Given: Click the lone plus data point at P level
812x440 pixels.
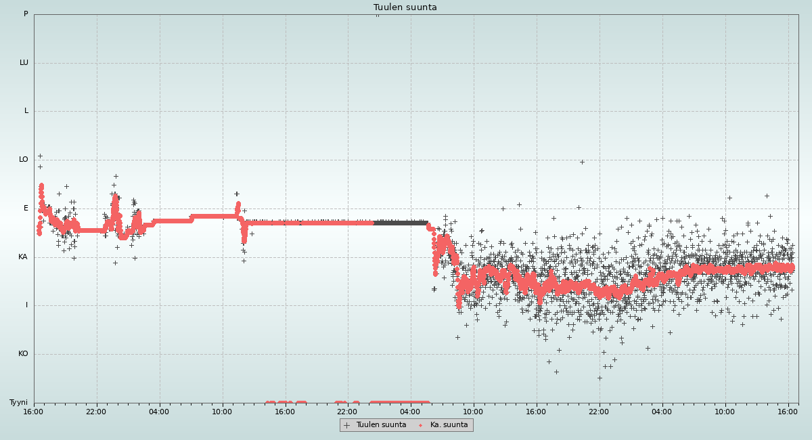Looking at the screenshot, I should [377, 14].
